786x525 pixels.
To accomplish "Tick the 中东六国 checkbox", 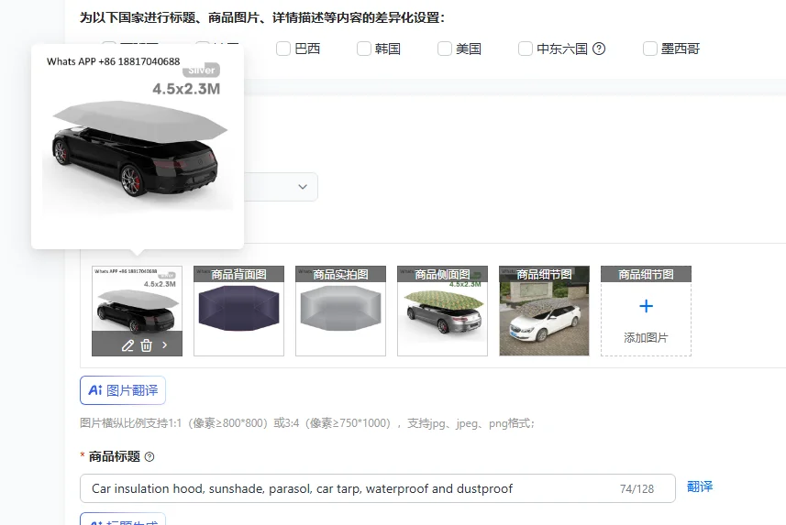I will [x=526, y=49].
